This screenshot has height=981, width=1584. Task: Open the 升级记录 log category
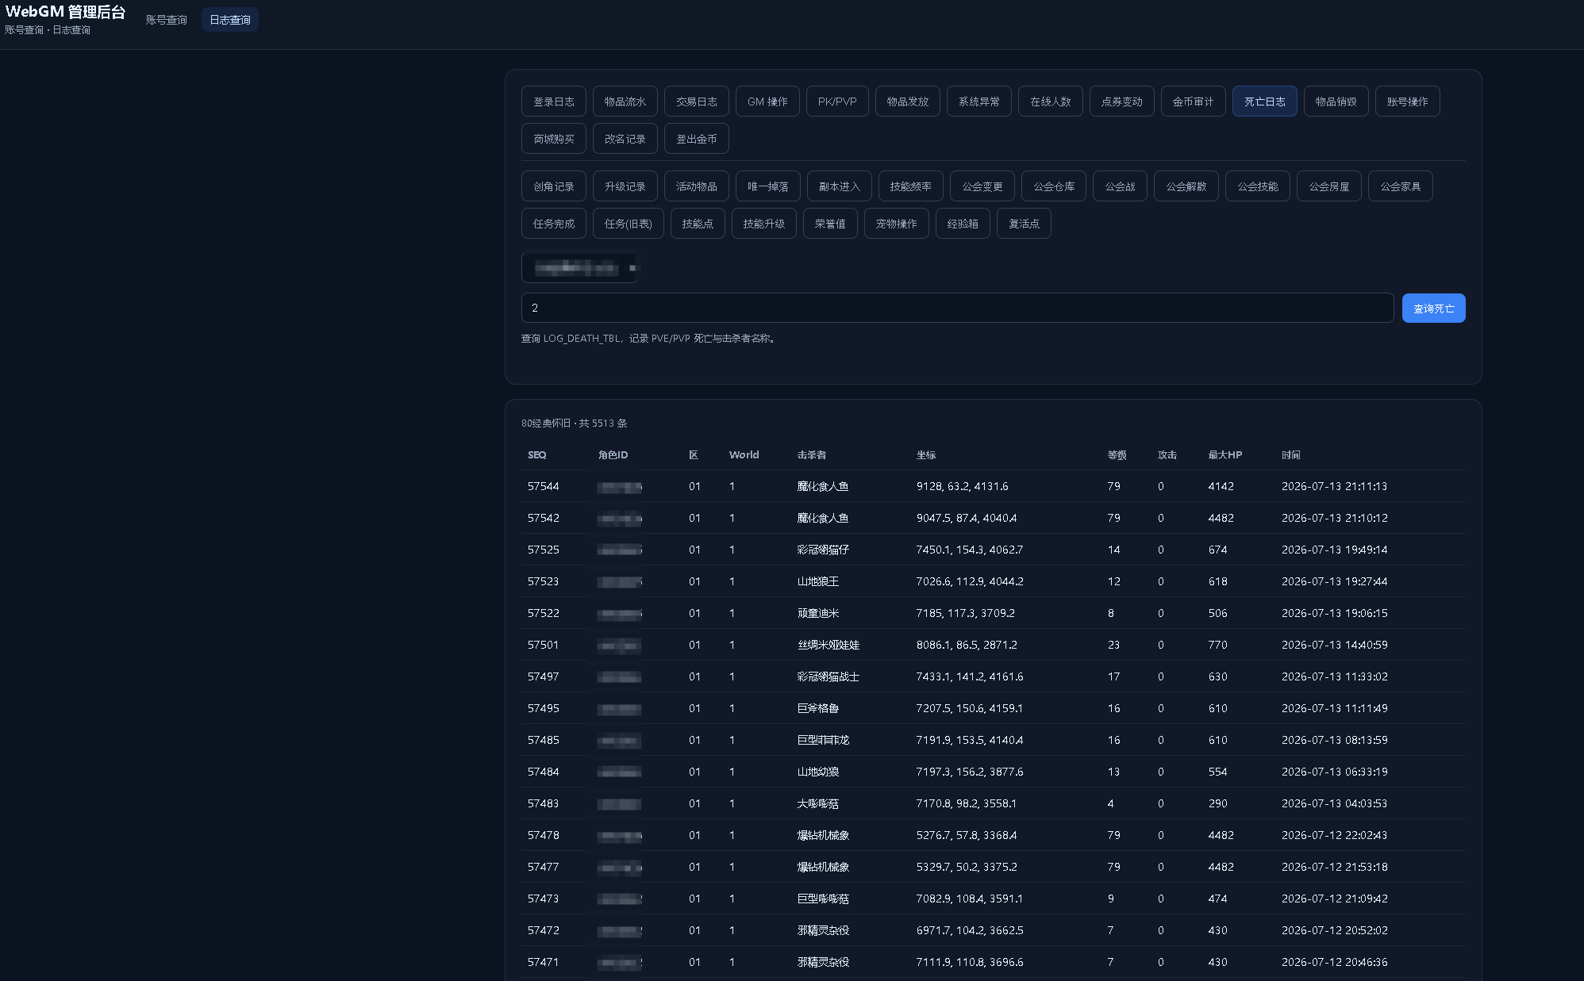pos(625,186)
